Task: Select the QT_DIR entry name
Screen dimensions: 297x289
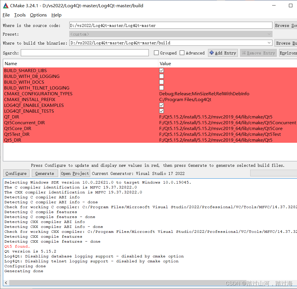Action: [x=12, y=117]
